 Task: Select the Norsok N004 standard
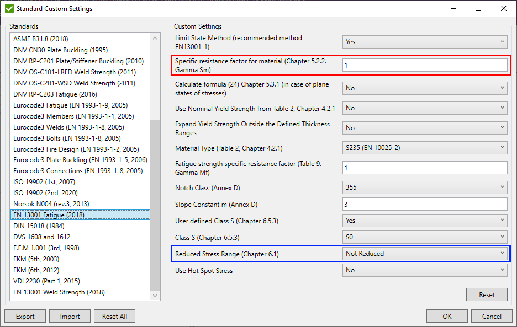click(x=50, y=204)
